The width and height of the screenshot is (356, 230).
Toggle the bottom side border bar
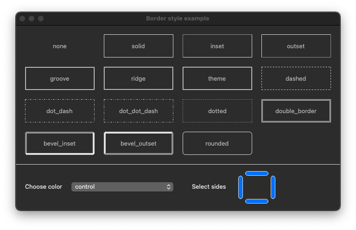click(x=257, y=201)
